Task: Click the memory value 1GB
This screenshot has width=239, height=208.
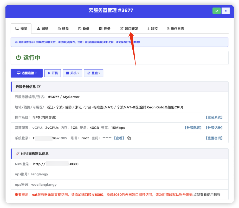Action: 74,128
